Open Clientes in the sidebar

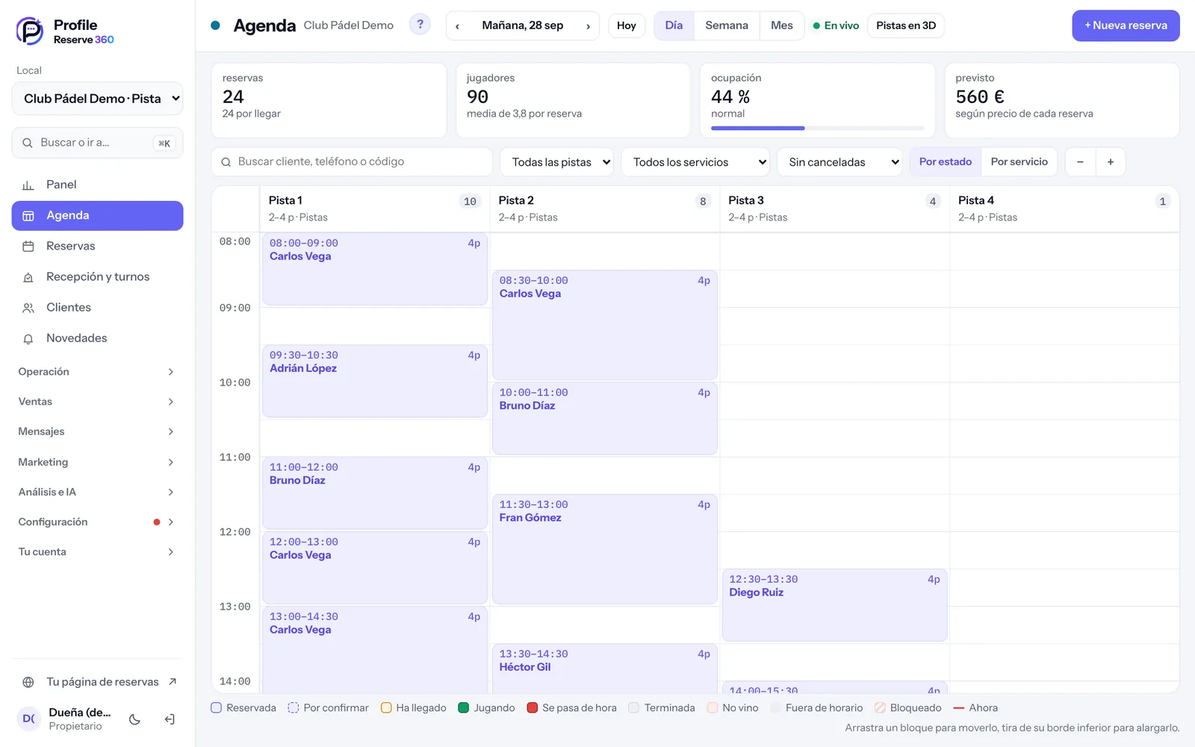point(97,308)
